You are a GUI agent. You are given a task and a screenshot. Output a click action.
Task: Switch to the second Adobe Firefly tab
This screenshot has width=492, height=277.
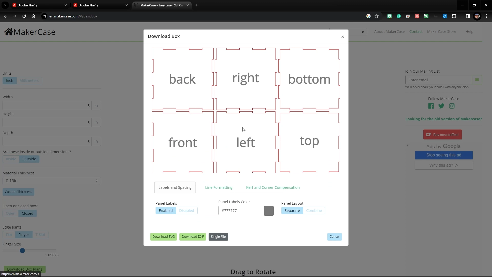[x=101, y=5]
